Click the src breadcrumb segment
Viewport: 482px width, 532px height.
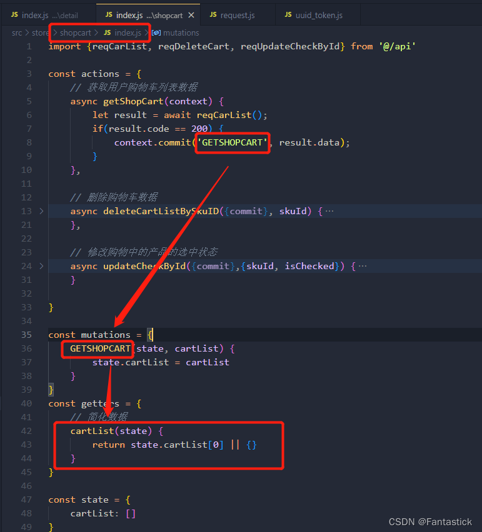tap(17, 33)
